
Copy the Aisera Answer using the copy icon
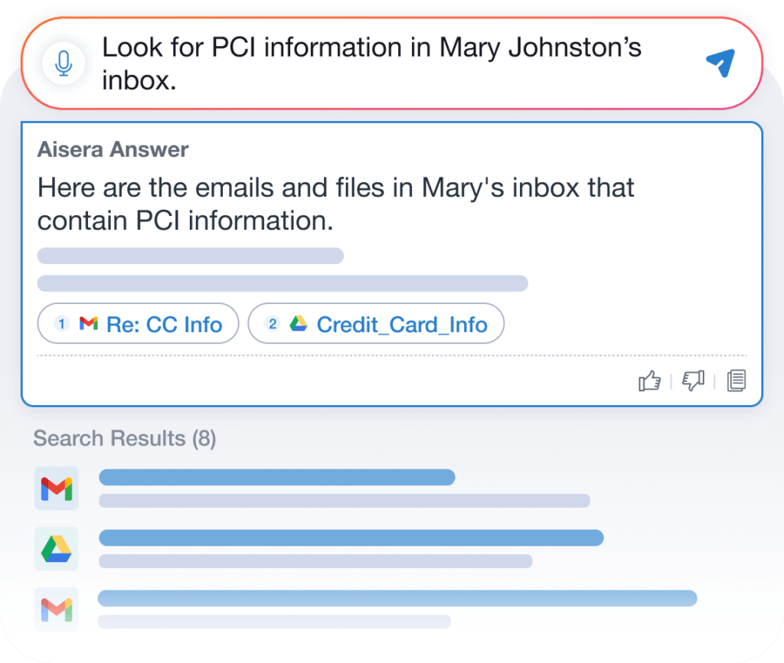click(x=737, y=380)
